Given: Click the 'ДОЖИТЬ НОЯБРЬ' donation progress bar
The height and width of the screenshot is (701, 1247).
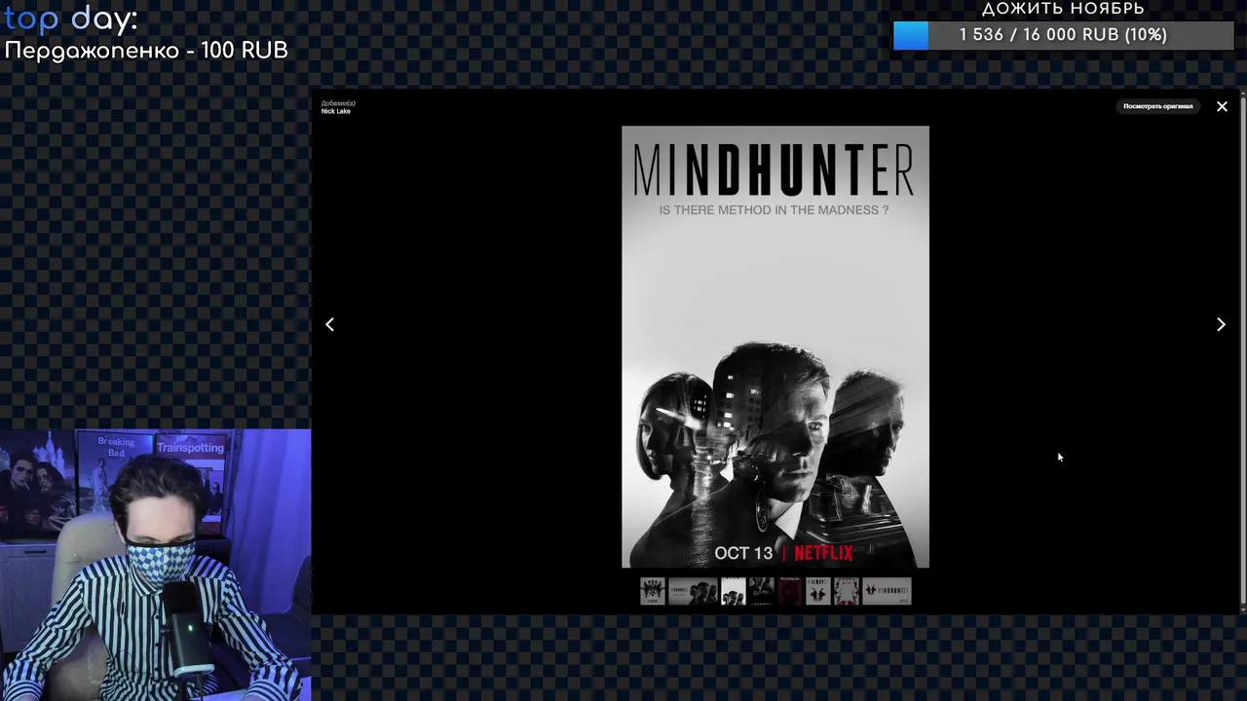Looking at the screenshot, I should [x=1063, y=35].
